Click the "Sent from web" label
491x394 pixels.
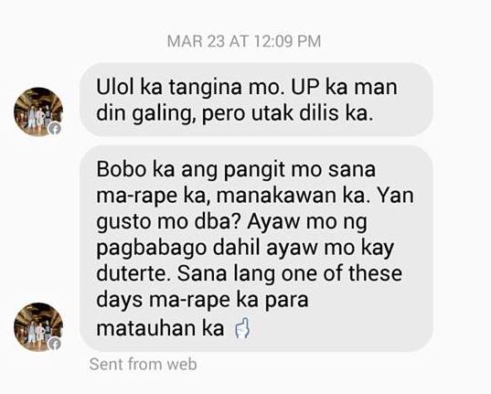143,364
